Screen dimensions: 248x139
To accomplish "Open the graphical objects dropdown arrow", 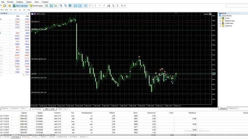I will [125, 6].
